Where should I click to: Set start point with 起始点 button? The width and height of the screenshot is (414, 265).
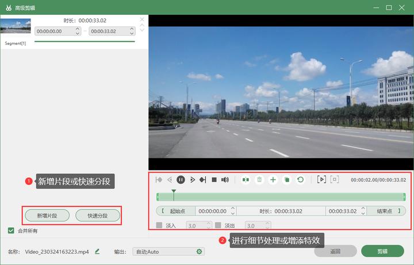175,211
